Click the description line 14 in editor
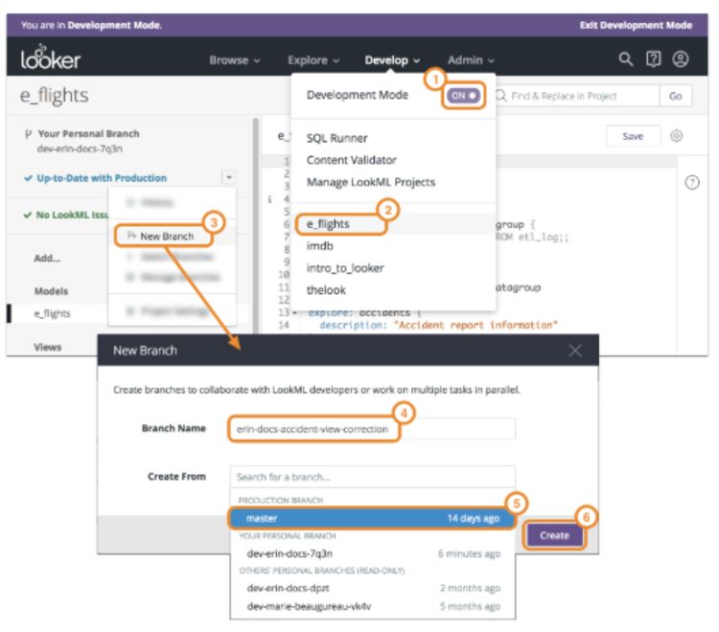 click(438, 326)
